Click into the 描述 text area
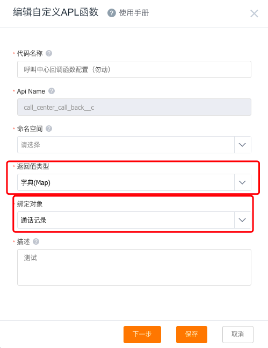 (134, 267)
